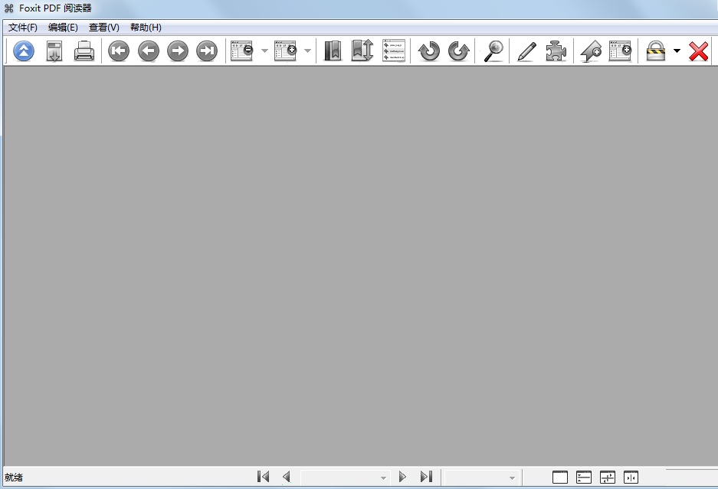This screenshot has width=718, height=489.
Task: Rotate the view counterclockwise
Action: click(428, 51)
